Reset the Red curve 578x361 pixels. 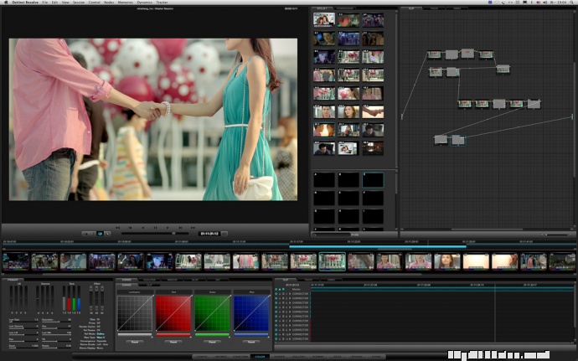coord(173,342)
